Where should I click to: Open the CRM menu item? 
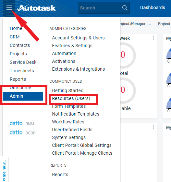[15, 37]
